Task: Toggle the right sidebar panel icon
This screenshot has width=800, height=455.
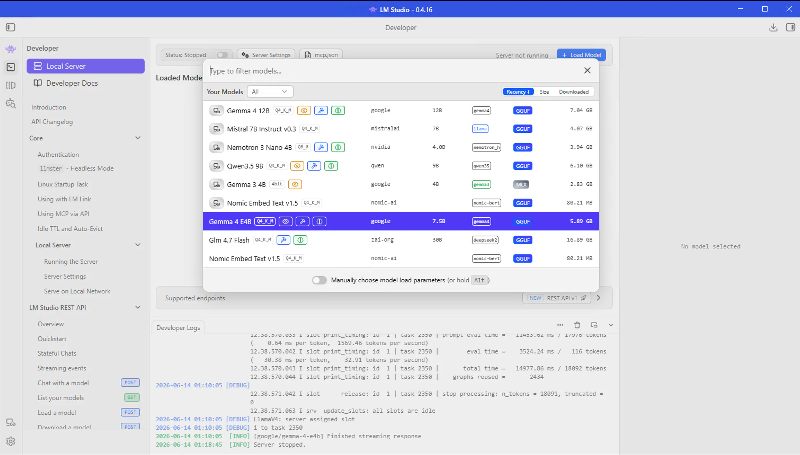Action: click(790, 27)
